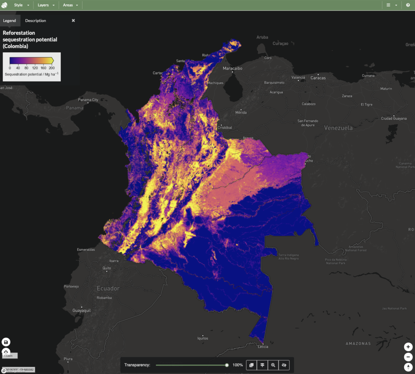The image size is (415, 374).
Task: Close the legend panel with the X
Action: [x=73, y=21]
